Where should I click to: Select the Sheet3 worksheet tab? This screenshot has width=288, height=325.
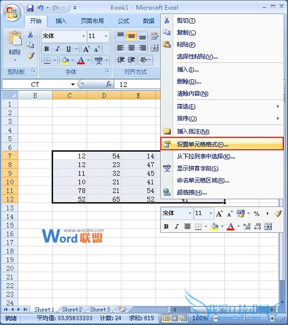click(x=100, y=310)
